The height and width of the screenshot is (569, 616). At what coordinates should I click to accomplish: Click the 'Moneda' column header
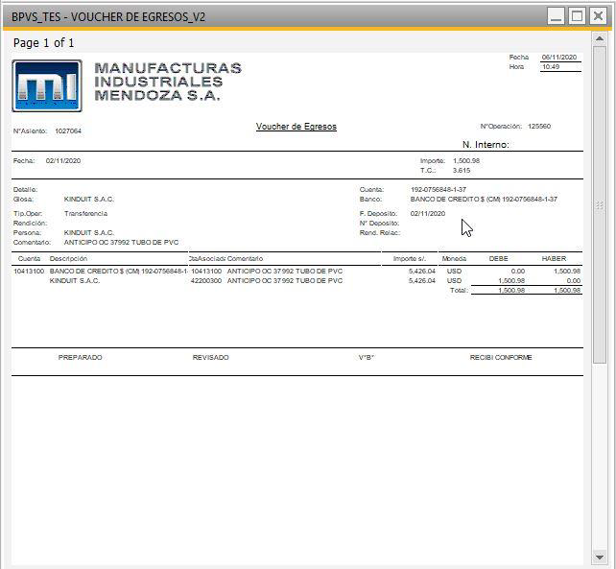(454, 258)
